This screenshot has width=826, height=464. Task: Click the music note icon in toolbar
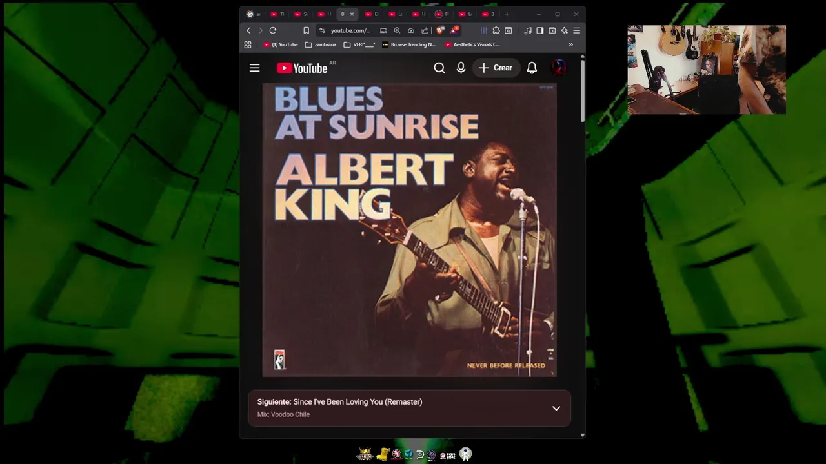click(528, 30)
